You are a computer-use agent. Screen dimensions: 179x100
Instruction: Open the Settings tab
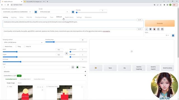79,17
